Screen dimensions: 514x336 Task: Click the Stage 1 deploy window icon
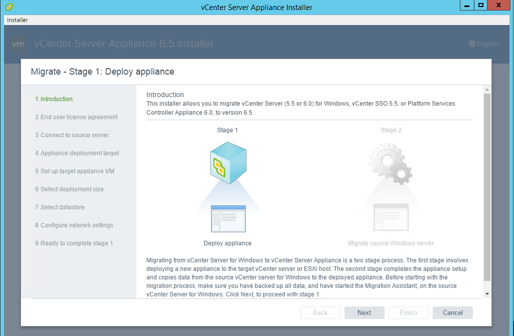[229, 219]
